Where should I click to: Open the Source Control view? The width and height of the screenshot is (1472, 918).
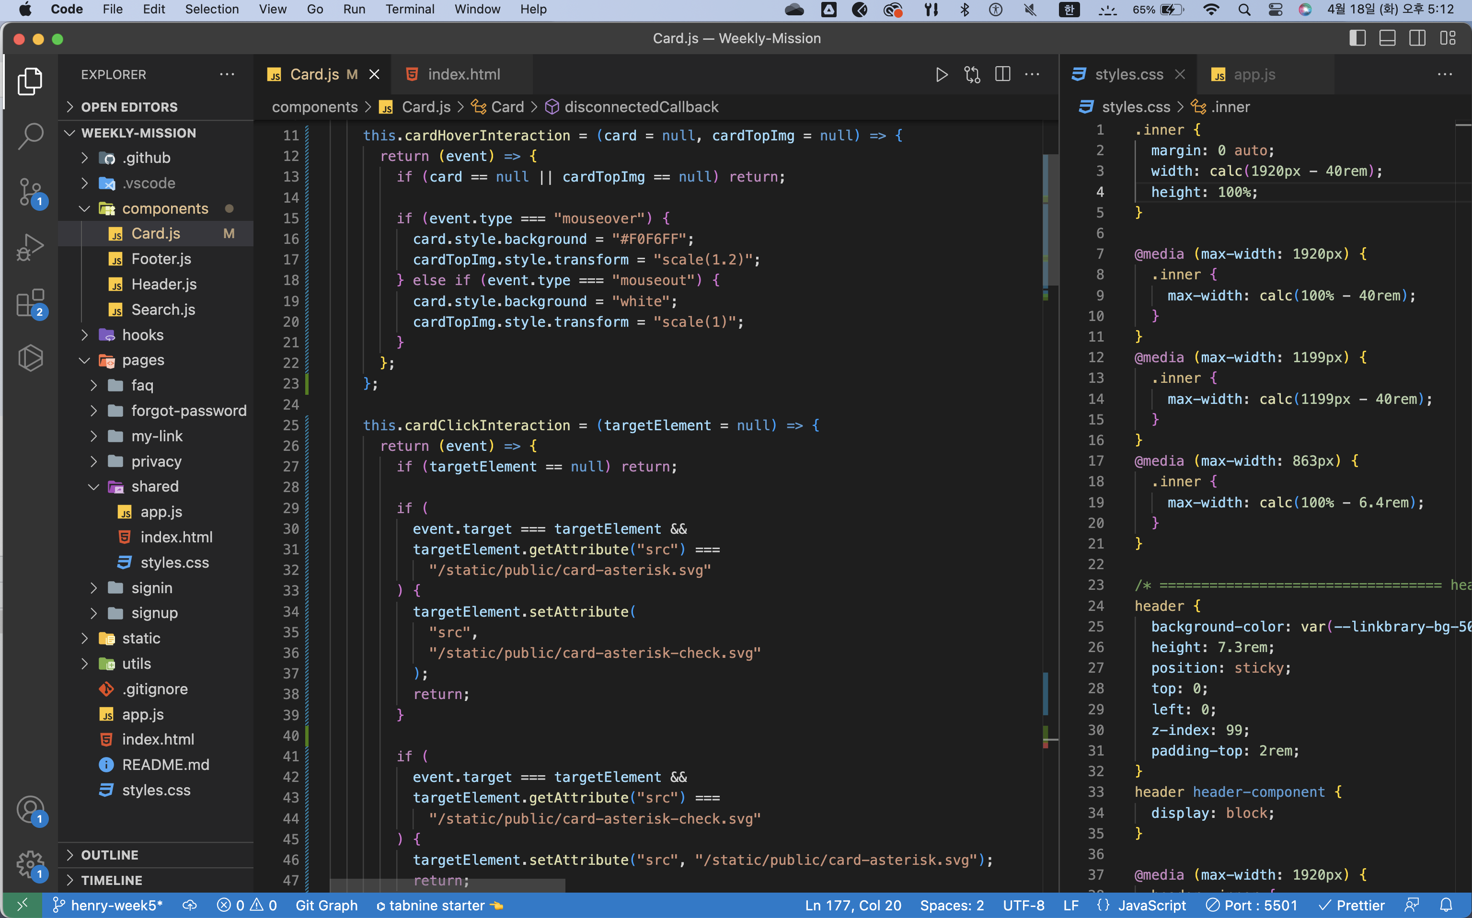(x=30, y=191)
